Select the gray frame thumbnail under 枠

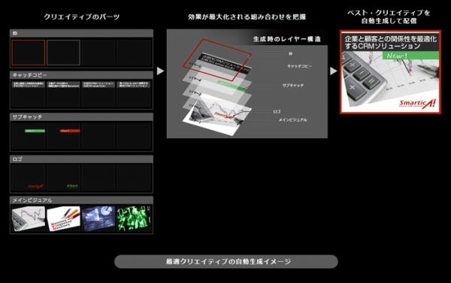tap(63, 53)
